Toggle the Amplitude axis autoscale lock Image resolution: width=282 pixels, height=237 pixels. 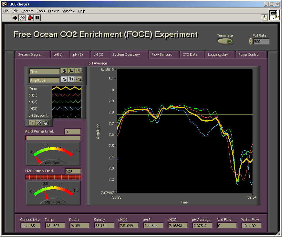(x=64, y=79)
